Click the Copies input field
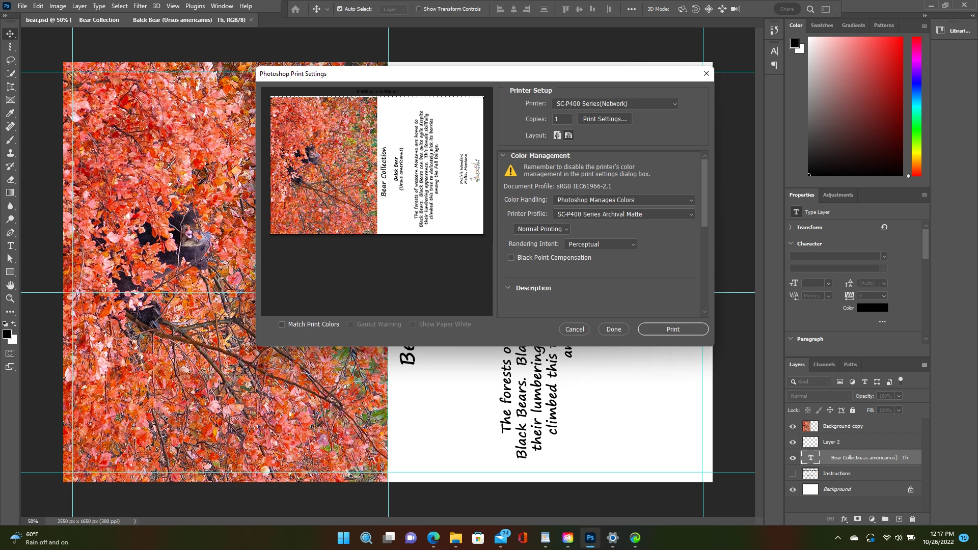 [x=562, y=119]
